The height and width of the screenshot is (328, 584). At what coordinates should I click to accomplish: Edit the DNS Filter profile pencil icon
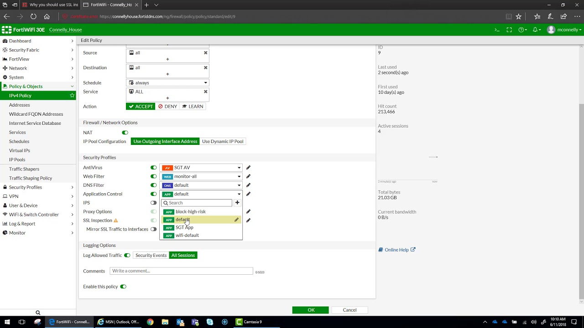click(x=248, y=185)
